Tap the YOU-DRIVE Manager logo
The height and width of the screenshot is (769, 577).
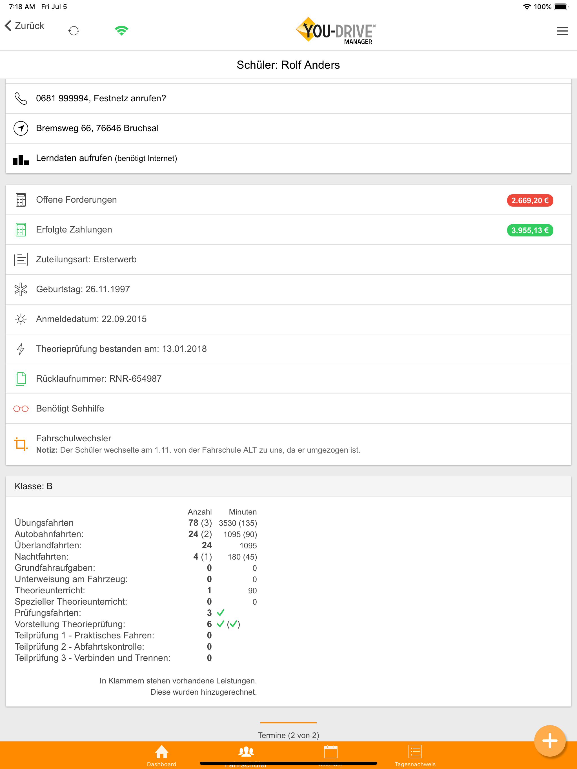tap(336, 31)
